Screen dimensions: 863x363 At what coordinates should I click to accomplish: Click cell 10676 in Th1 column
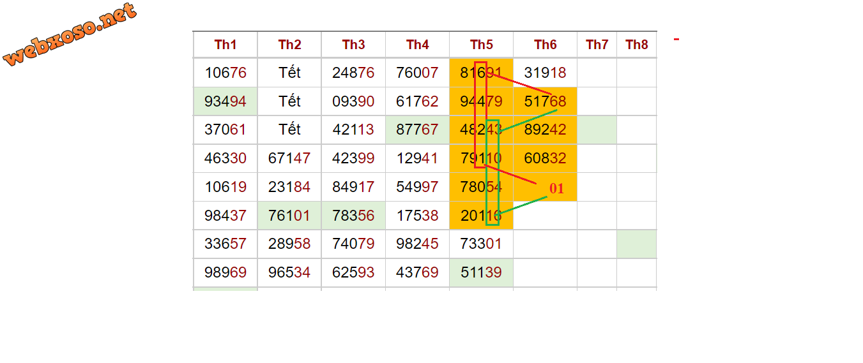click(225, 73)
